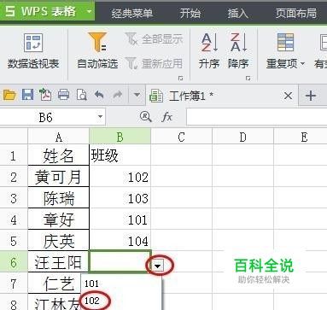Sort descending with 降序
The height and width of the screenshot is (310, 327).
coord(238,51)
